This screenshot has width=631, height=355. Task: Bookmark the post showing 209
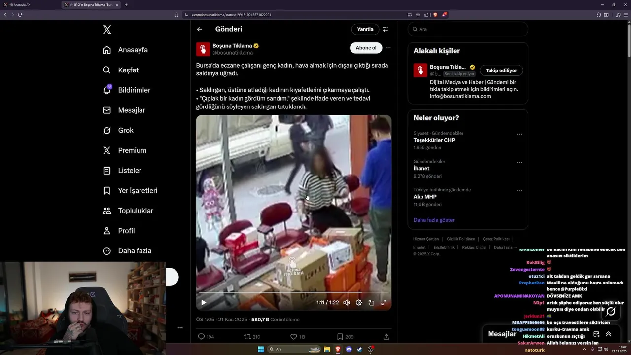[345, 337]
